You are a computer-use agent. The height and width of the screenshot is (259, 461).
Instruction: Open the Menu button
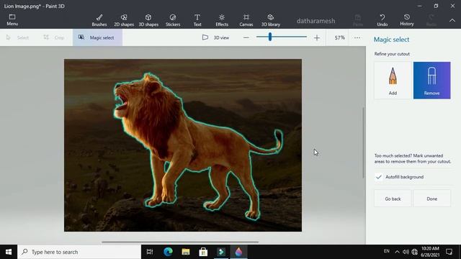point(12,19)
